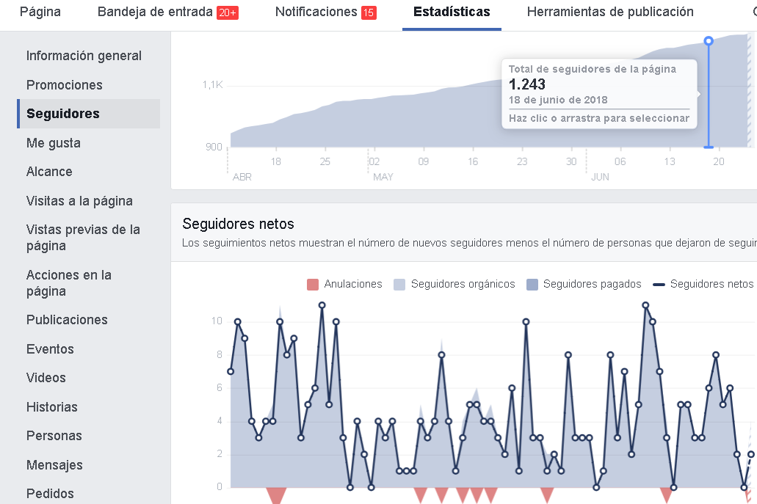This screenshot has height=504, width=757.
Task: Click the 20+ badge on Bandeja de entrada
Action: [228, 12]
